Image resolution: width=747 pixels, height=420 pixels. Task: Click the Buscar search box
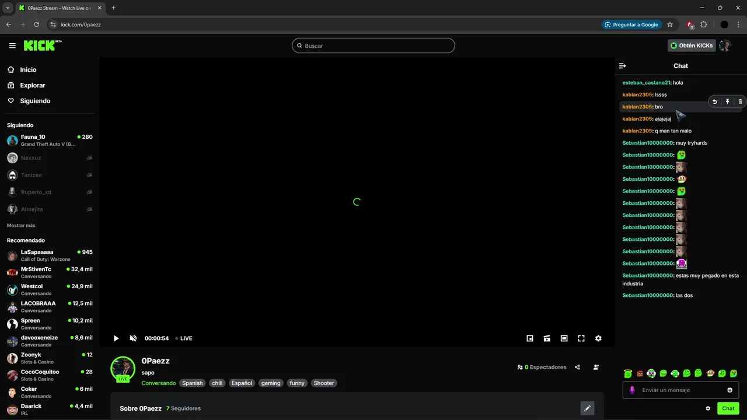pos(373,45)
